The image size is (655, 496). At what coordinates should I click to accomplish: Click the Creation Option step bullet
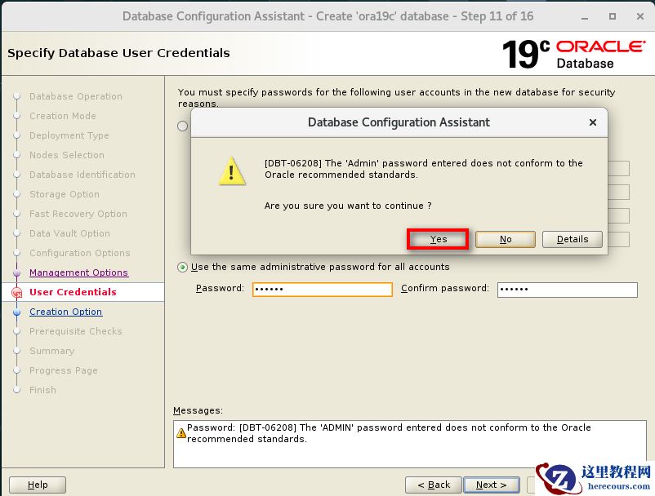pyautogui.click(x=16, y=312)
